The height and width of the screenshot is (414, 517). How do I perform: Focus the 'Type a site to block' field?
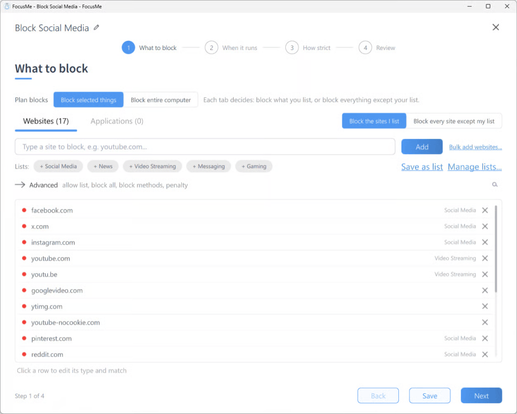click(205, 147)
